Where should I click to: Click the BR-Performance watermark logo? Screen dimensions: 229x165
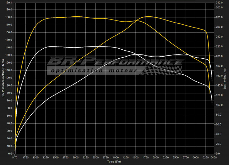[x=114, y=62]
